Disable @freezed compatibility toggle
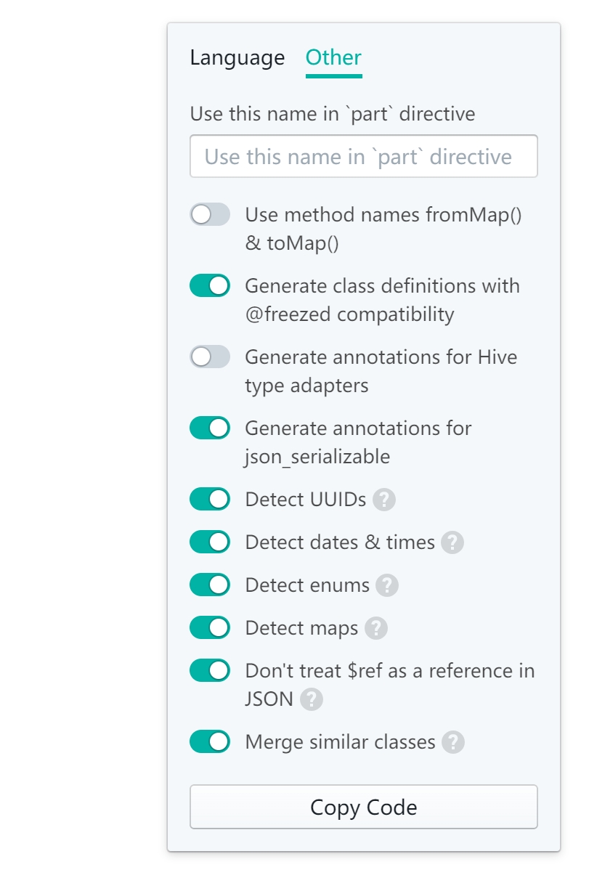The image size is (589, 883). [x=210, y=285]
